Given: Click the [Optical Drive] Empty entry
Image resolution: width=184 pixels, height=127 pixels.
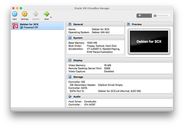Looking at the screenshot, I should tap(110, 85).
